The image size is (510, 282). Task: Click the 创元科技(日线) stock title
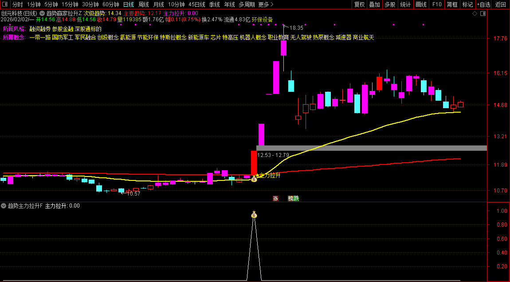[x=19, y=14]
